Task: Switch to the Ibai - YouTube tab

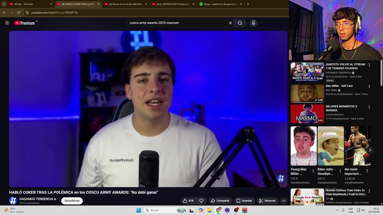Action: [x=30, y=4]
